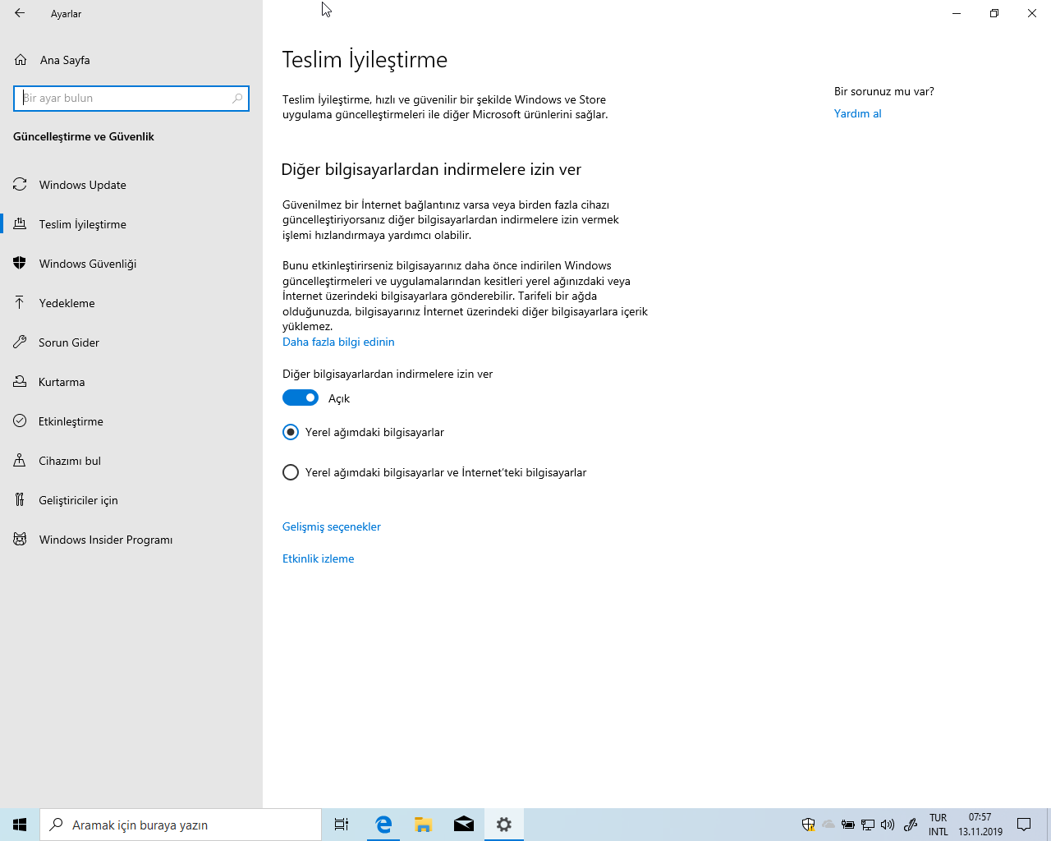Click the back arrow in Ayarlar

[20, 13]
